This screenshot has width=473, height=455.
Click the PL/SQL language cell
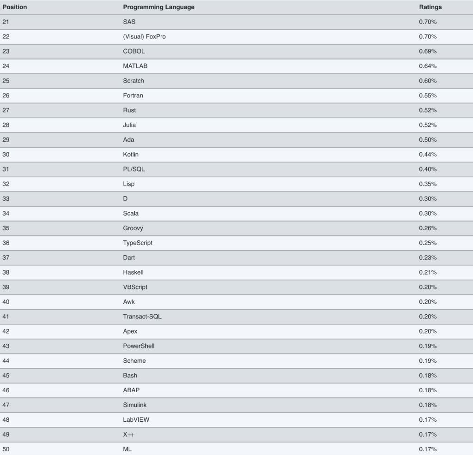134,169
